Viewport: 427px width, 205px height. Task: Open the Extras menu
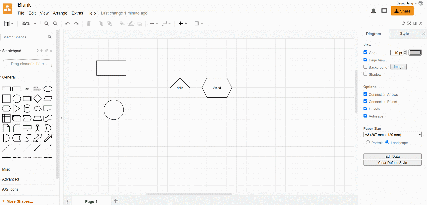point(77,13)
